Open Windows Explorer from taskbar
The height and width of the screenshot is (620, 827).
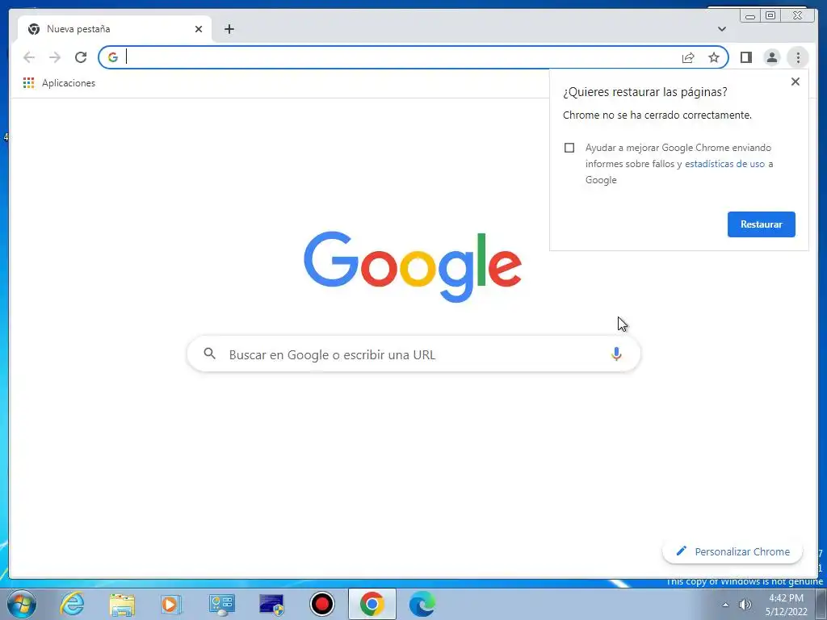coord(122,604)
